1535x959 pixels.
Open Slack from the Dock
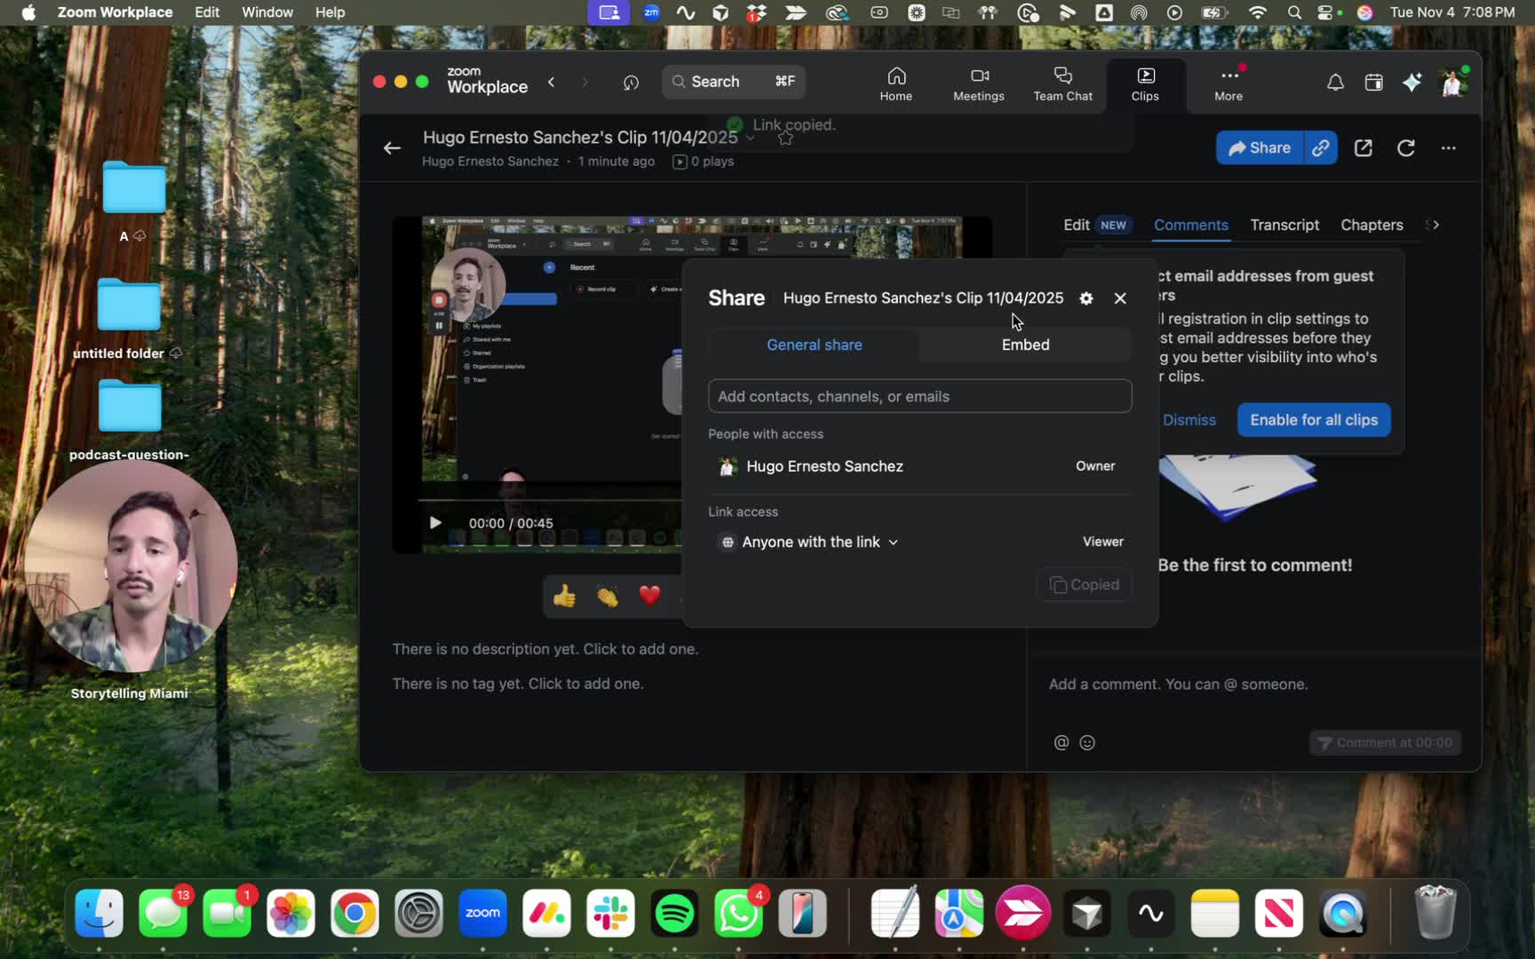pyautogui.click(x=610, y=913)
